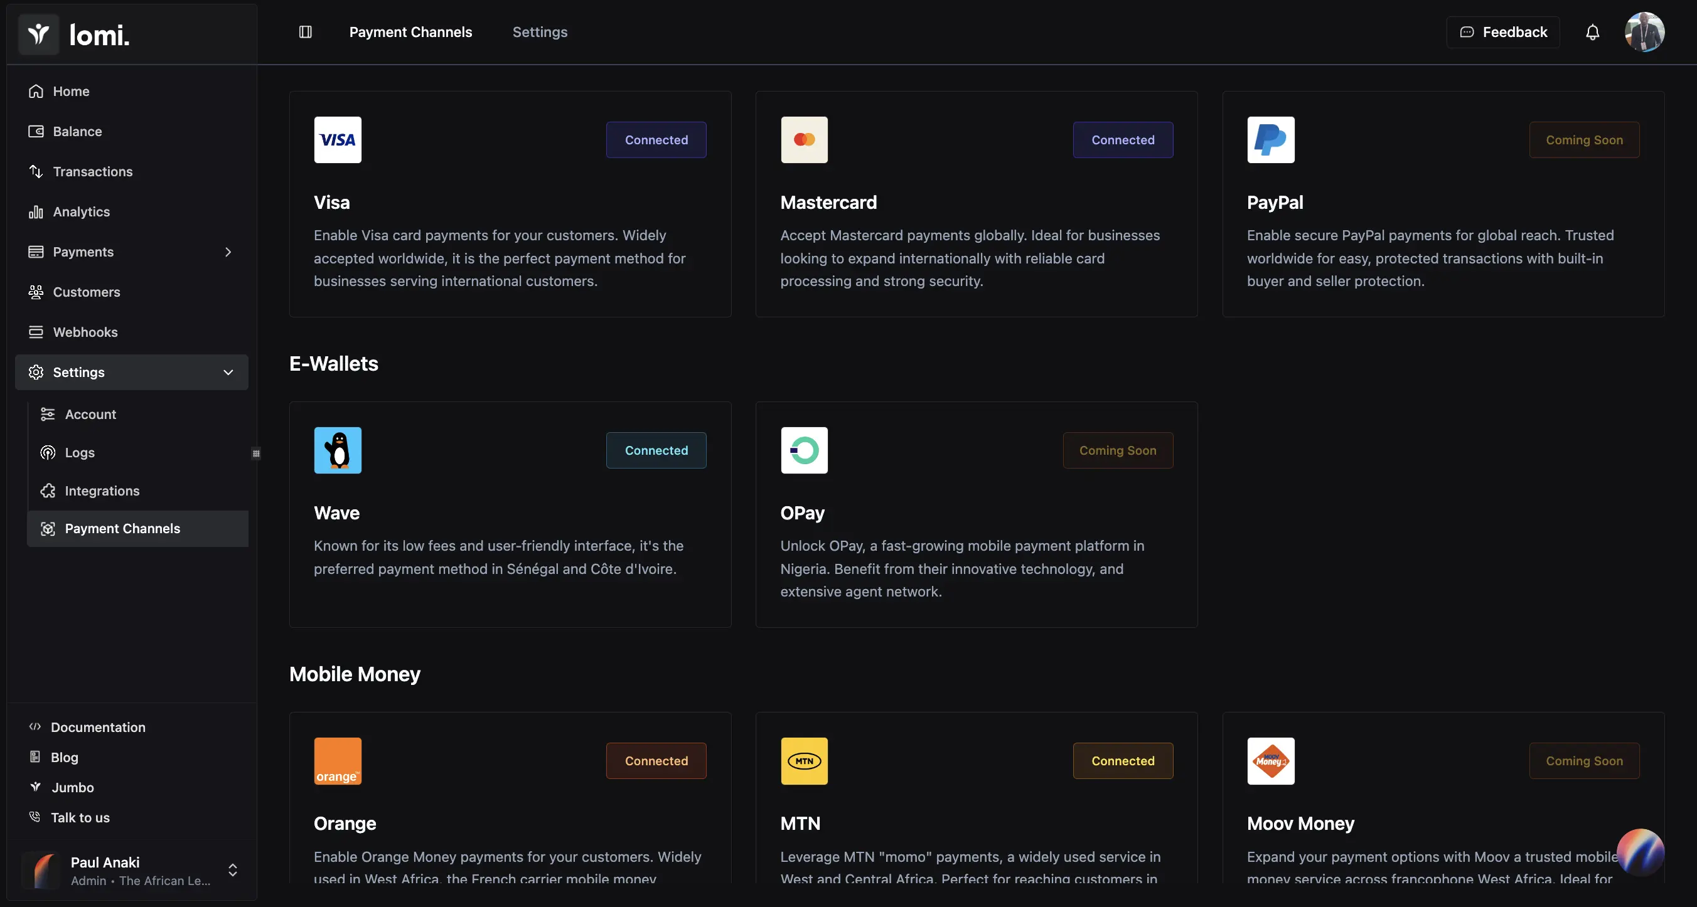1697x907 pixels.
Task: Click the Integrations puzzle icon
Action: point(48,491)
